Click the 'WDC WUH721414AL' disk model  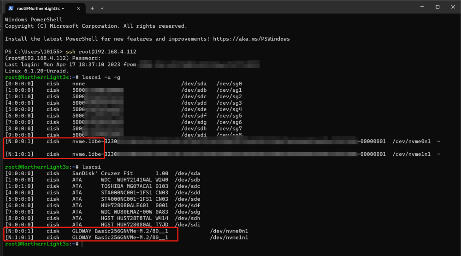click(x=126, y=180)
